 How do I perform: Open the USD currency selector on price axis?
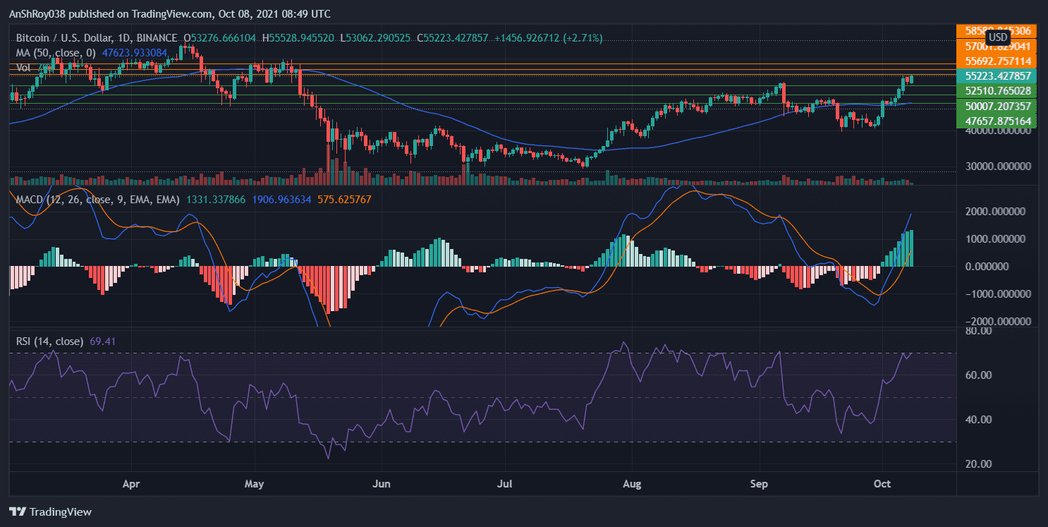tap(997, 37)
